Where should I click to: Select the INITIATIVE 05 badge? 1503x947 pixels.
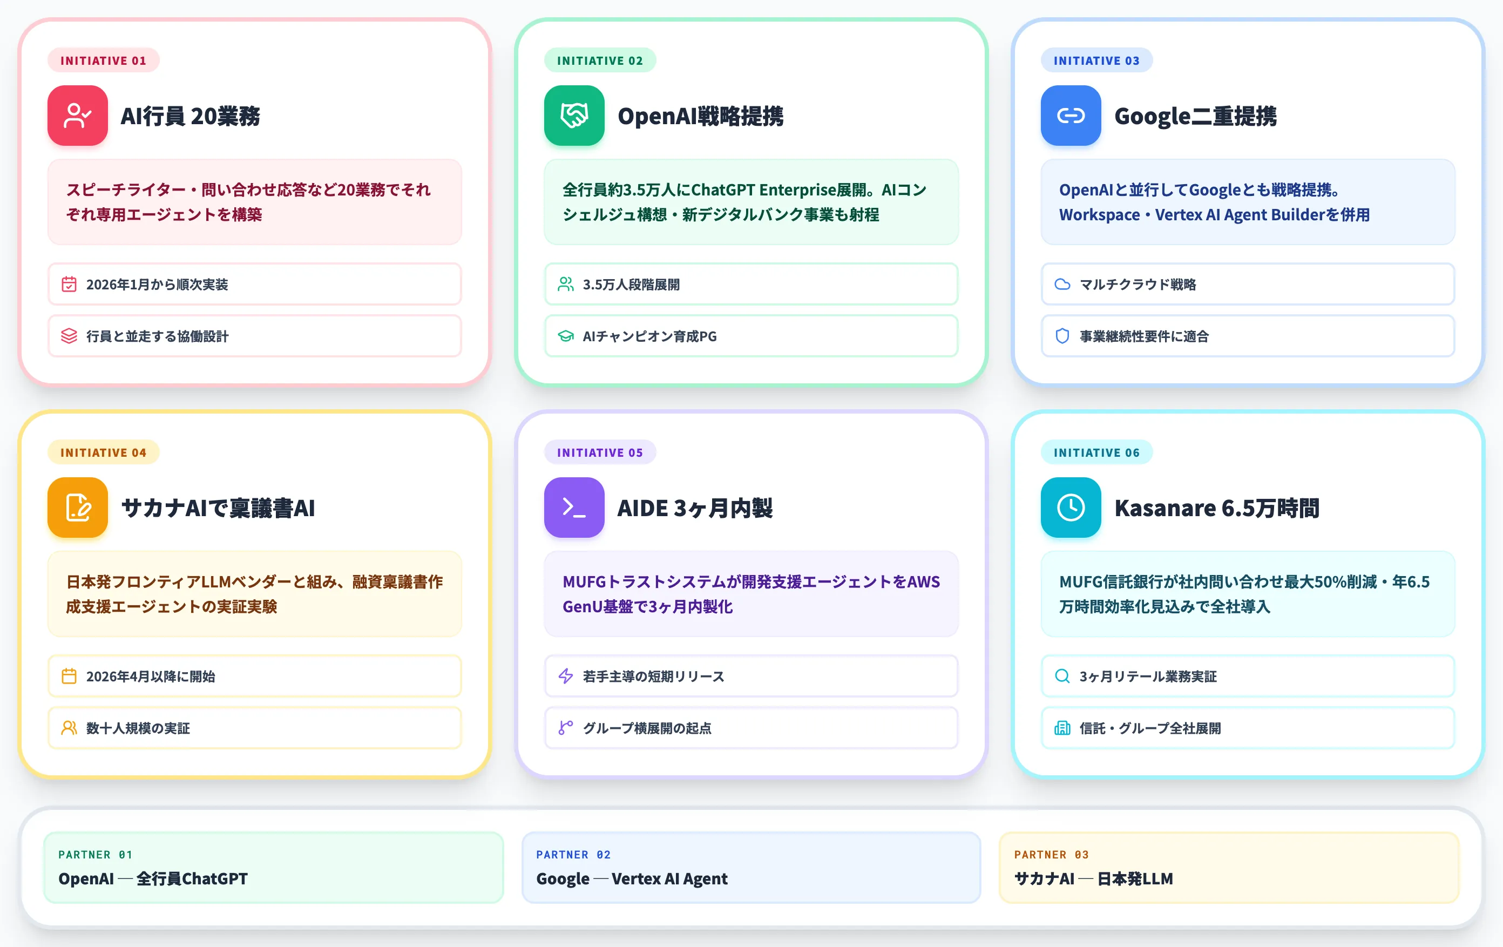pyautogui.click(x=600, y=452)
